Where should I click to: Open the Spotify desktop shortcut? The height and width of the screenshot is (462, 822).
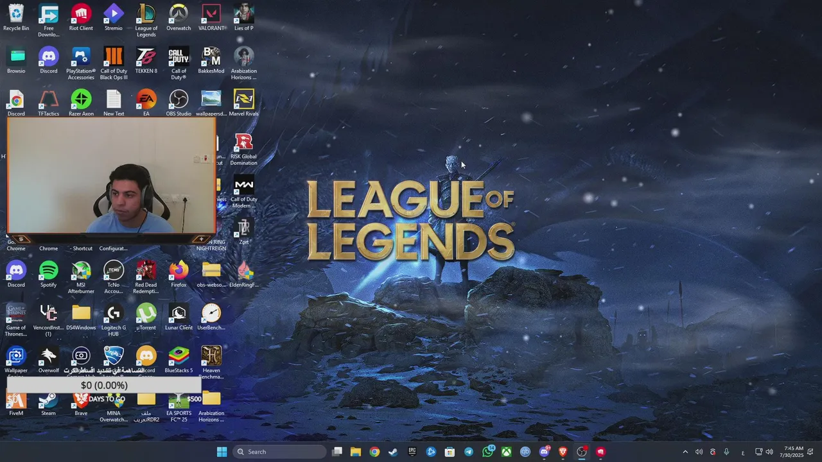pos(49,274)
